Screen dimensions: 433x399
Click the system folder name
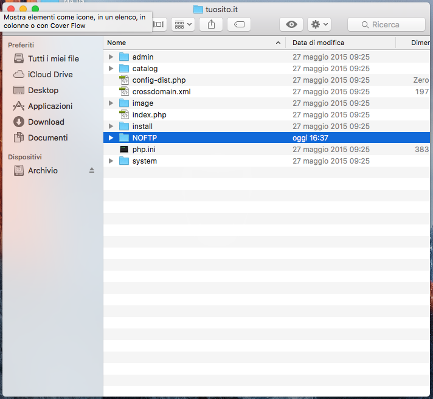145,161
